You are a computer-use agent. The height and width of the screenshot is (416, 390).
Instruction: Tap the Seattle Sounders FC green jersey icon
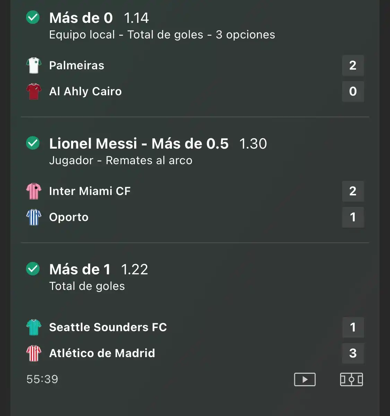34,327
